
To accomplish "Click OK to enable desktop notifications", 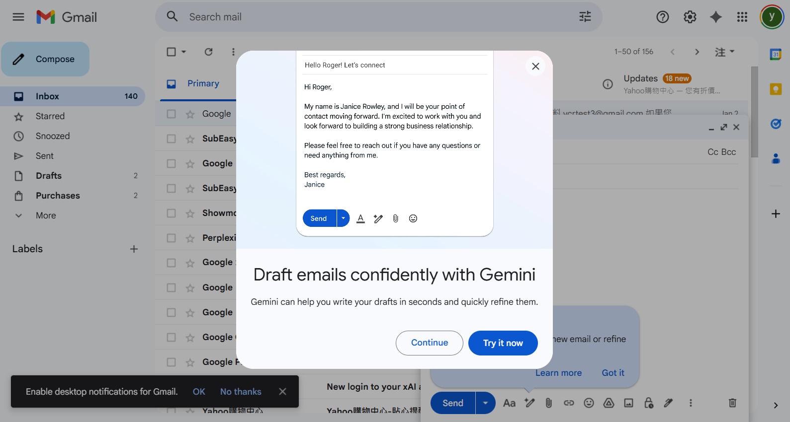I will 199,392.
